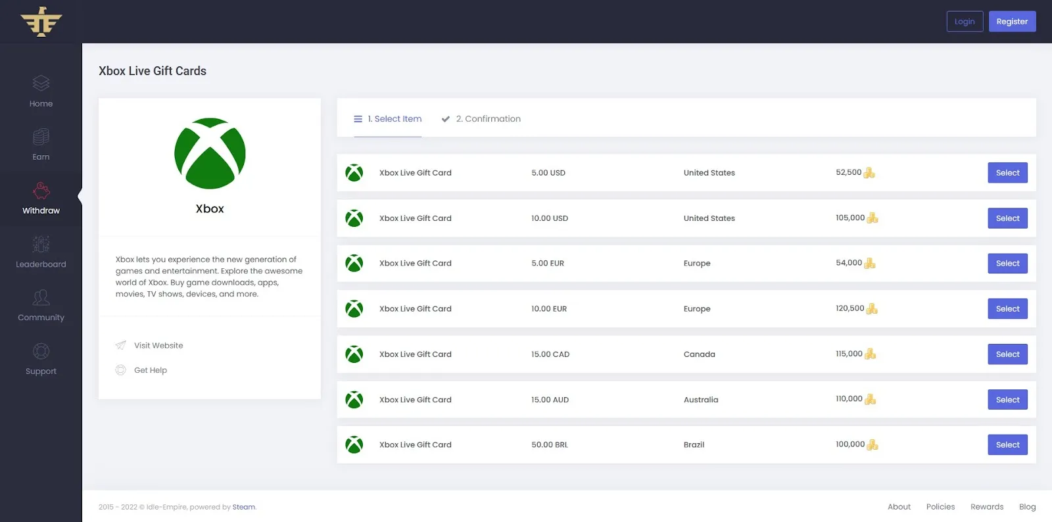This screenshot has height=522, width=1052.
Task: Click the 120,500 coin price
Action: pyautogui.click(x=850, y=308)
